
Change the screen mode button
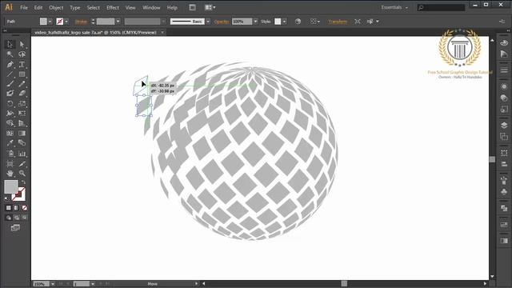point(15,227)
